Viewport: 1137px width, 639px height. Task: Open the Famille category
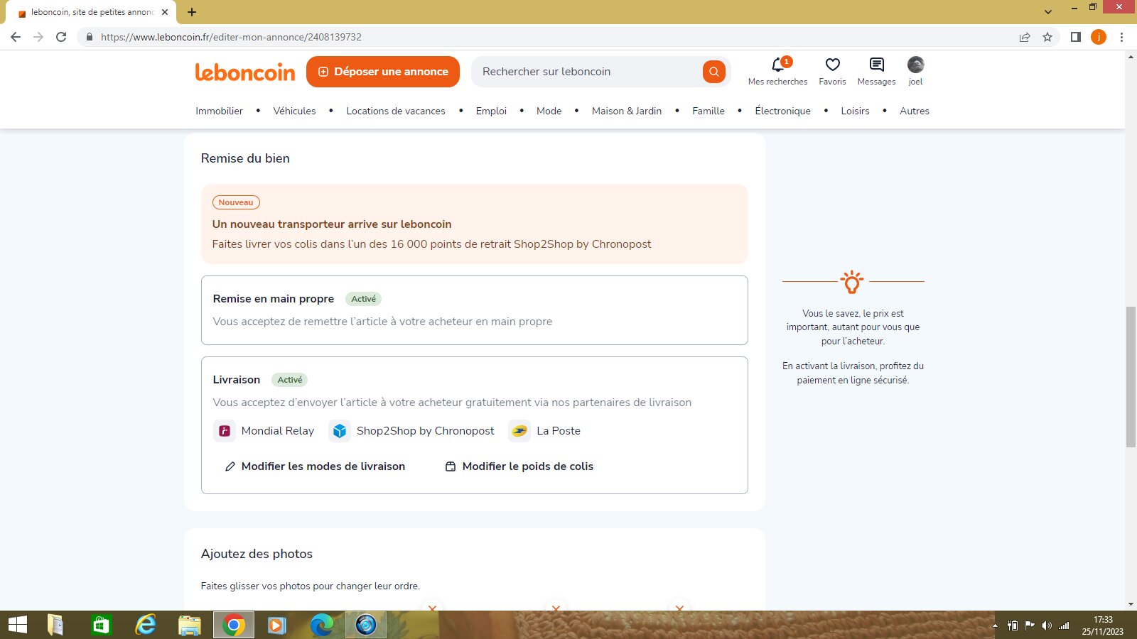click(708, 111)
